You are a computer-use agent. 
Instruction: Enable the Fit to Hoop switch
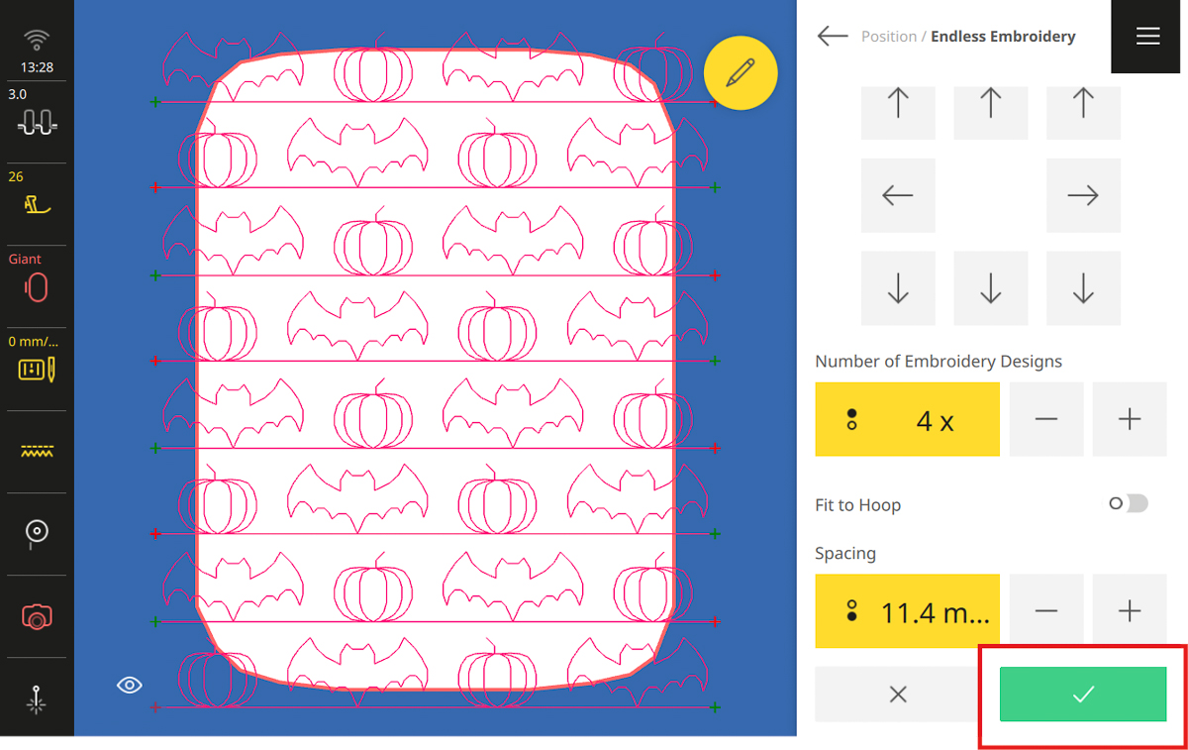1127,504
